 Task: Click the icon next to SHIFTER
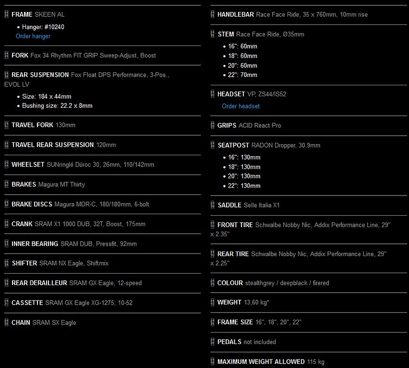pos(7,264)
